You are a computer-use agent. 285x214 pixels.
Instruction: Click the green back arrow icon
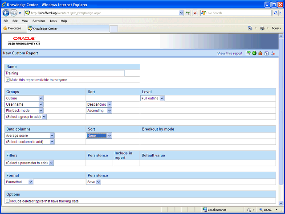click(254, 53)
